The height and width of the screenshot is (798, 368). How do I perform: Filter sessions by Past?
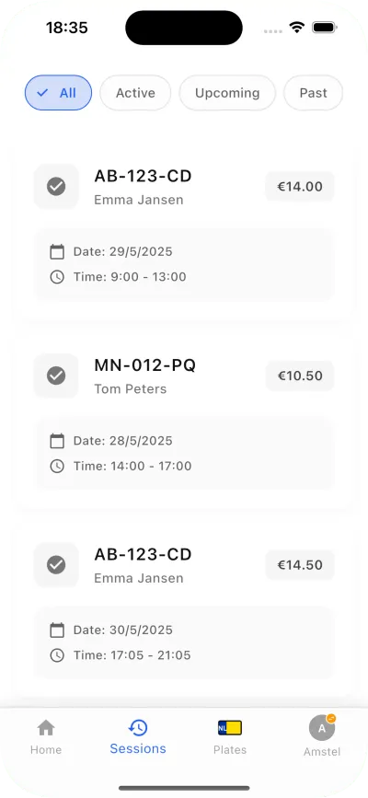[x=313, y=93]
